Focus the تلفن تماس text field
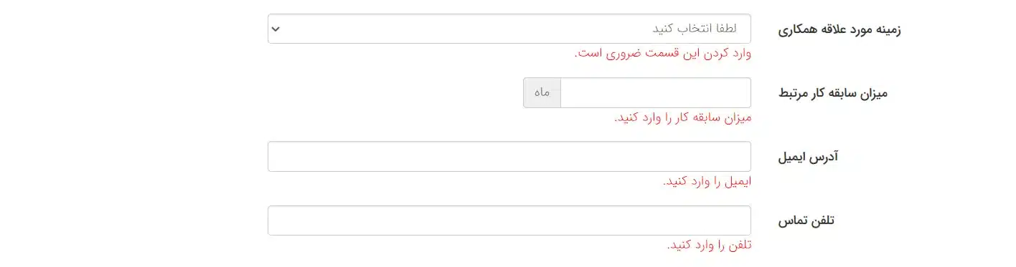1016x267 pixels. 509,220
